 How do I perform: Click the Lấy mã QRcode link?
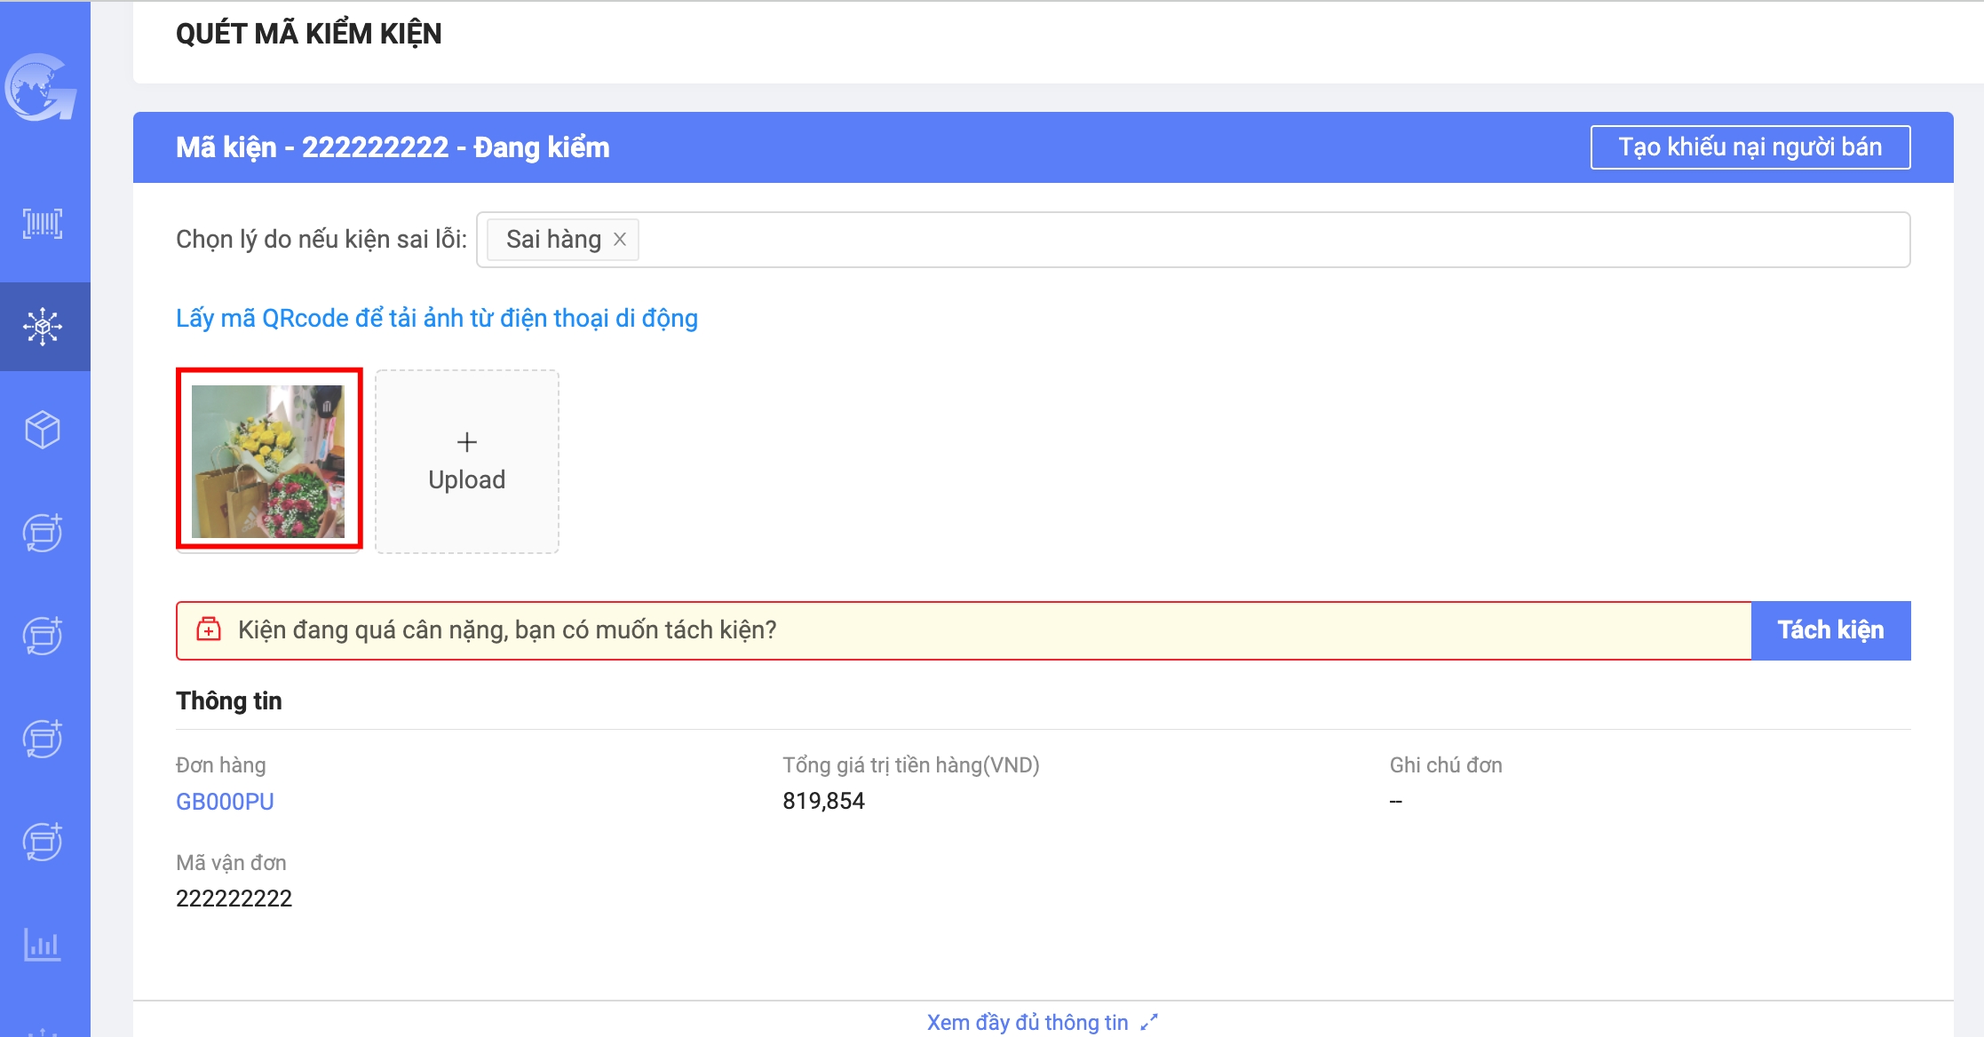coord(436,318)
